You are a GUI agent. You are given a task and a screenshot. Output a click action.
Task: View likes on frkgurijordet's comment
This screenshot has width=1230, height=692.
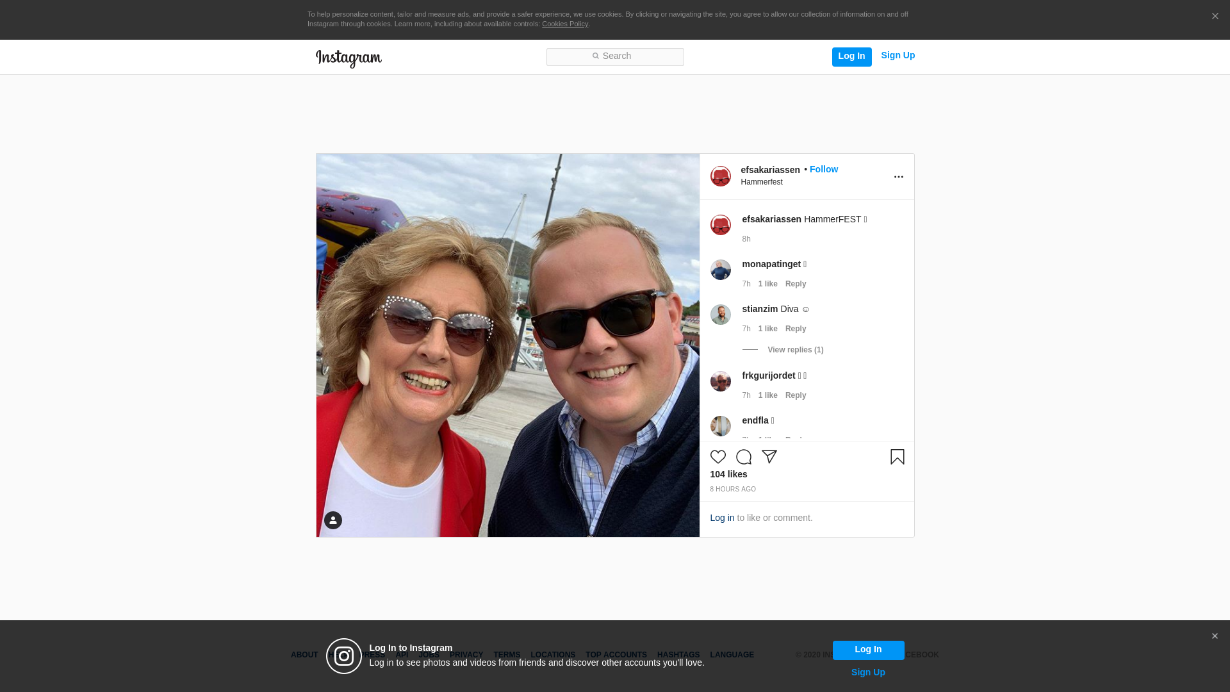pyautogui.click(x=767, y=395)
